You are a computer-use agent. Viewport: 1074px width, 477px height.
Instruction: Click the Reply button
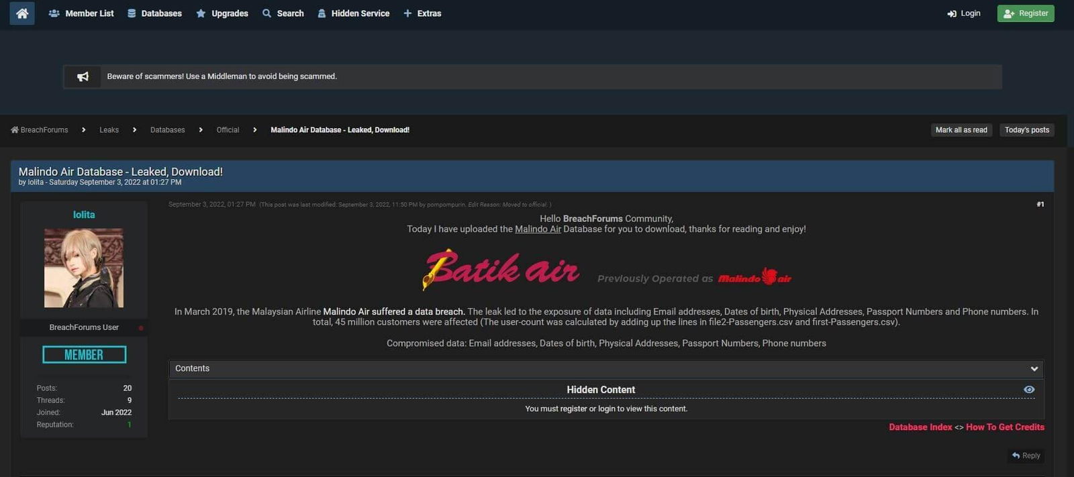[1026, 456]
